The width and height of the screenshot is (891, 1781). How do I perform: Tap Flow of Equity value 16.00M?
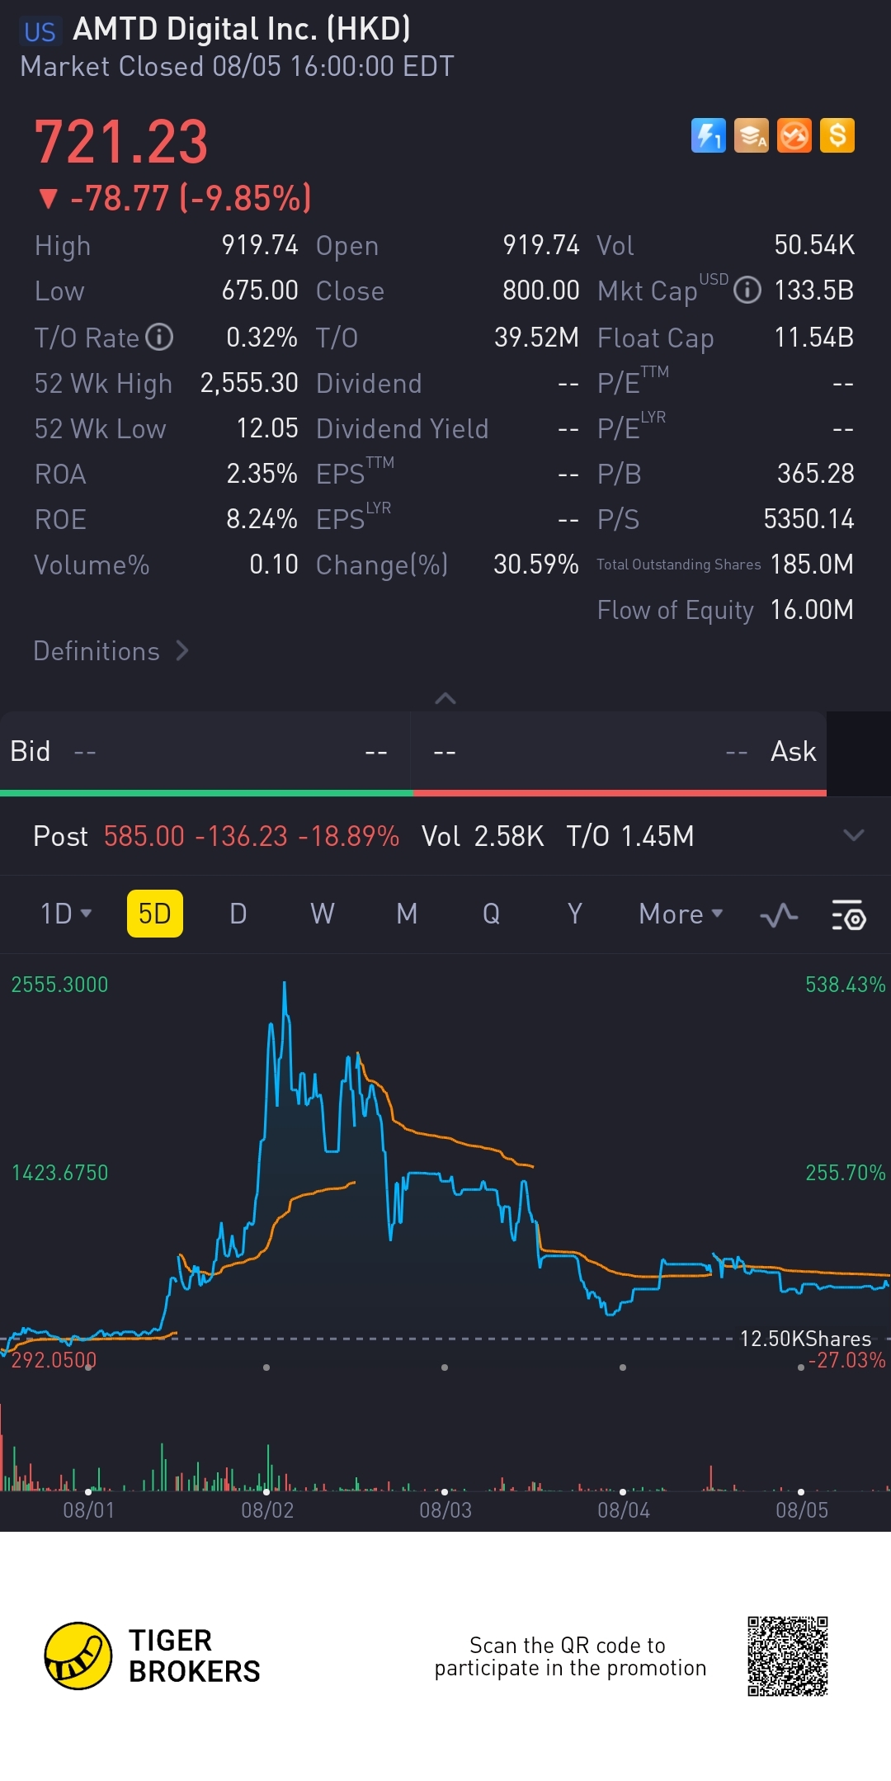(812, 610)
